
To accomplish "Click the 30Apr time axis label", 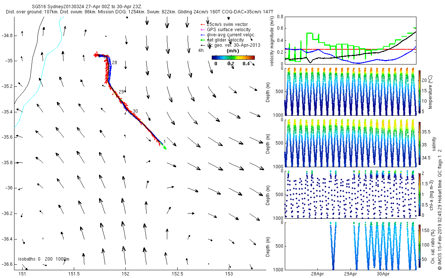I will pos(383,274).
